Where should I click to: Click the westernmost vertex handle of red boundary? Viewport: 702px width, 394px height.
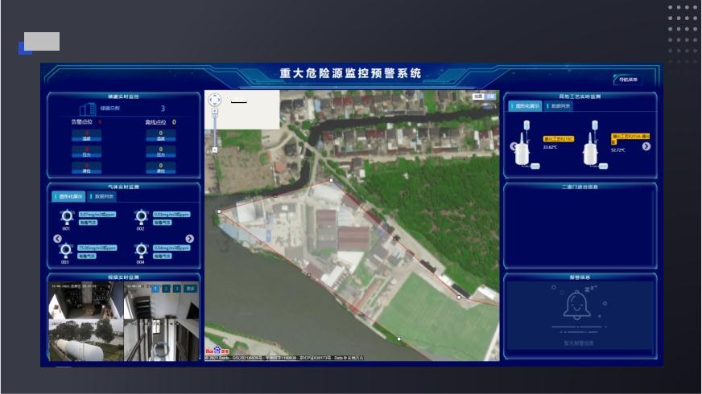click(x=219, y=211)
